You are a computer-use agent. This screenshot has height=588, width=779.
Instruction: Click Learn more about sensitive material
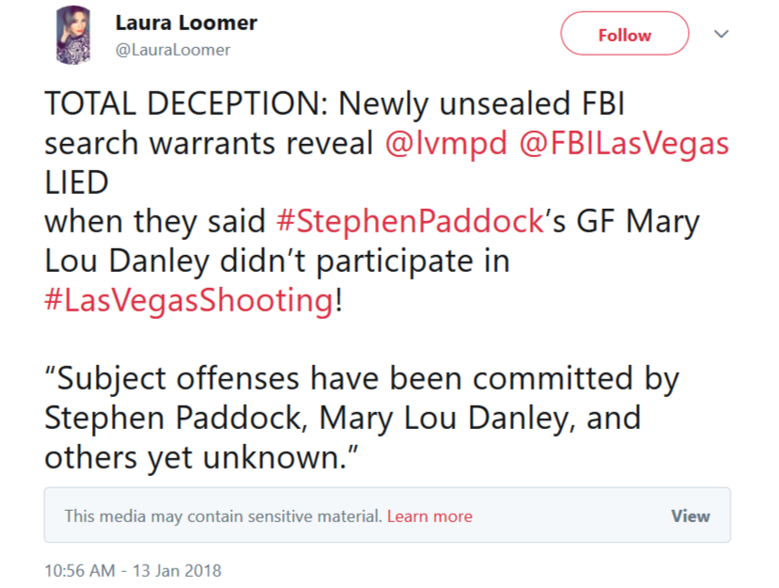point(429,516)
